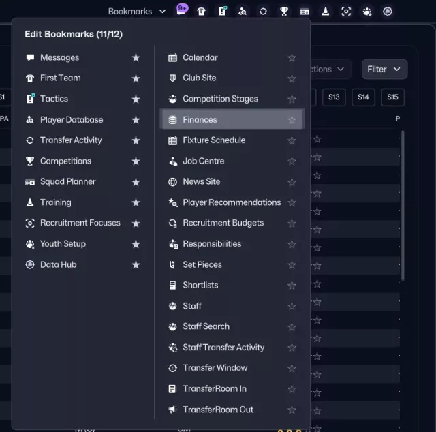Click the Transfer Window clock icon
This screenshot has width=436, height=432.
(x=172, y=368)
